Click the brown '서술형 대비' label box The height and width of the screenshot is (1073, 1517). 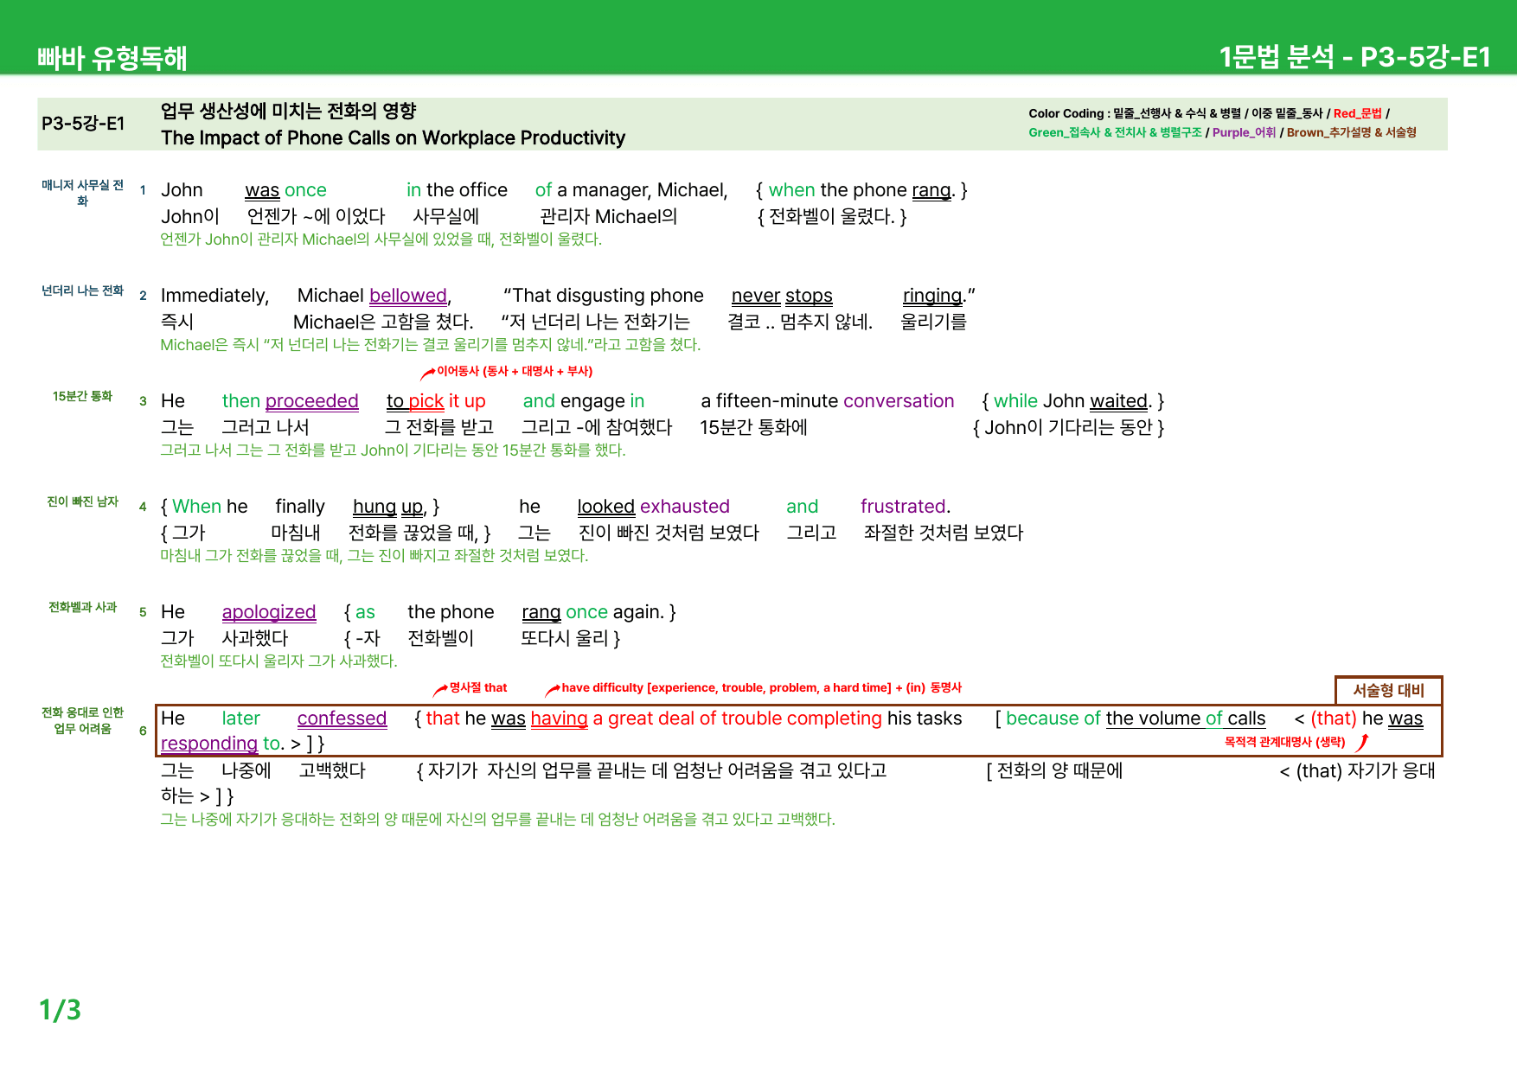pos(1388,690)
